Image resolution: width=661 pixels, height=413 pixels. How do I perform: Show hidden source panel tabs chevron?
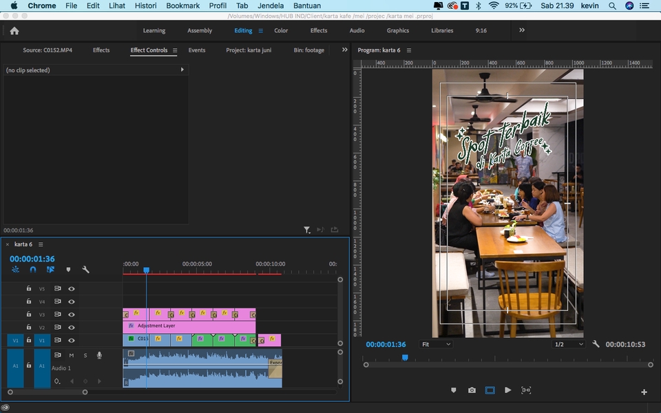[x=344, y=50]
